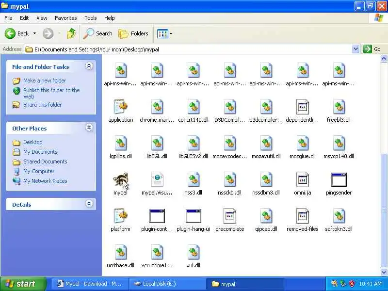Select the msvcp140.dll file icon
The width and height of the screenshot is (388, 291).
[339, 143]
